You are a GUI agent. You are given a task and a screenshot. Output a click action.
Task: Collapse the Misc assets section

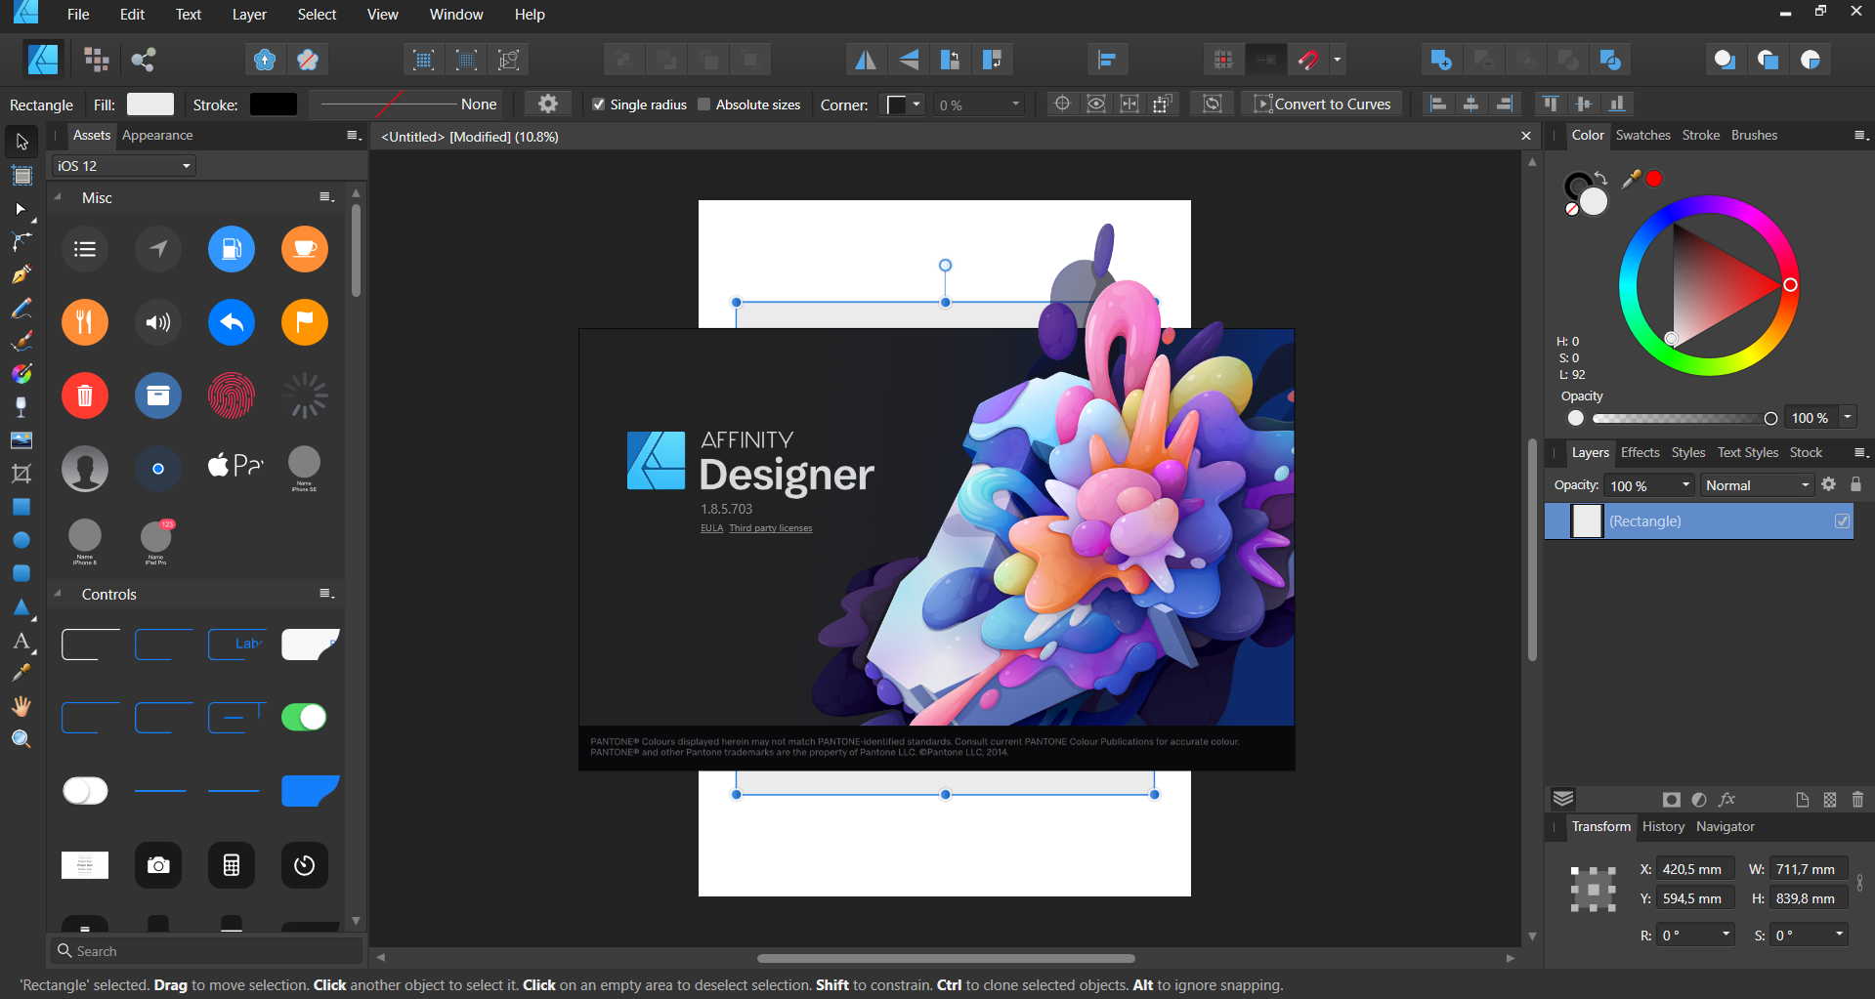click(58, 197)
